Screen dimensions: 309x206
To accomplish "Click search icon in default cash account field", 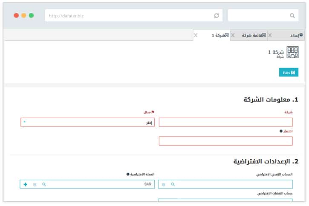I will [x=173, y=184].
